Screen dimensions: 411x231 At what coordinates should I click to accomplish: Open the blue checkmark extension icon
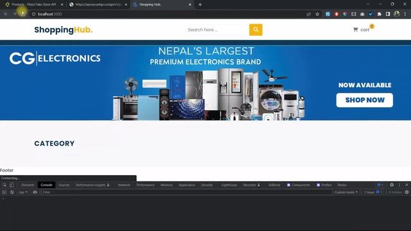pos(371,14)
